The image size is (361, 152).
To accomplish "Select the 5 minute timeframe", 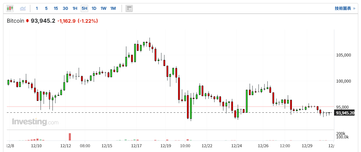I will click(x=46, y=8).
